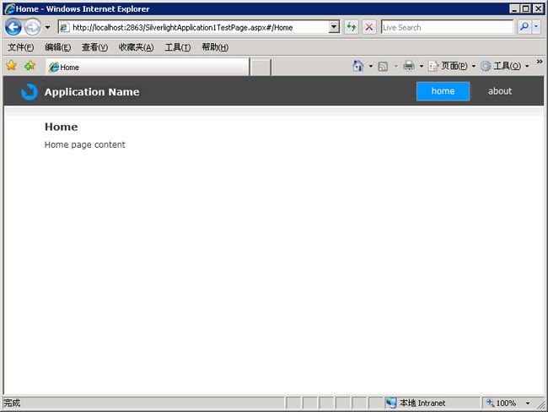The image size is (548, 412).
Task: Click the 100% zoom level button
Action: click(x=502, y=403)
